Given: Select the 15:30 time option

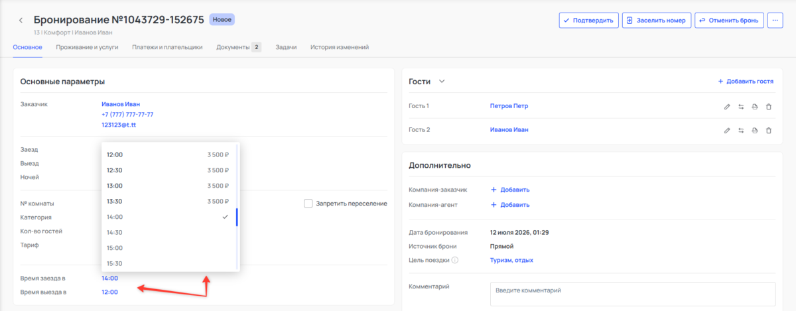Looking at the screenshot, I should click(168, 263).
